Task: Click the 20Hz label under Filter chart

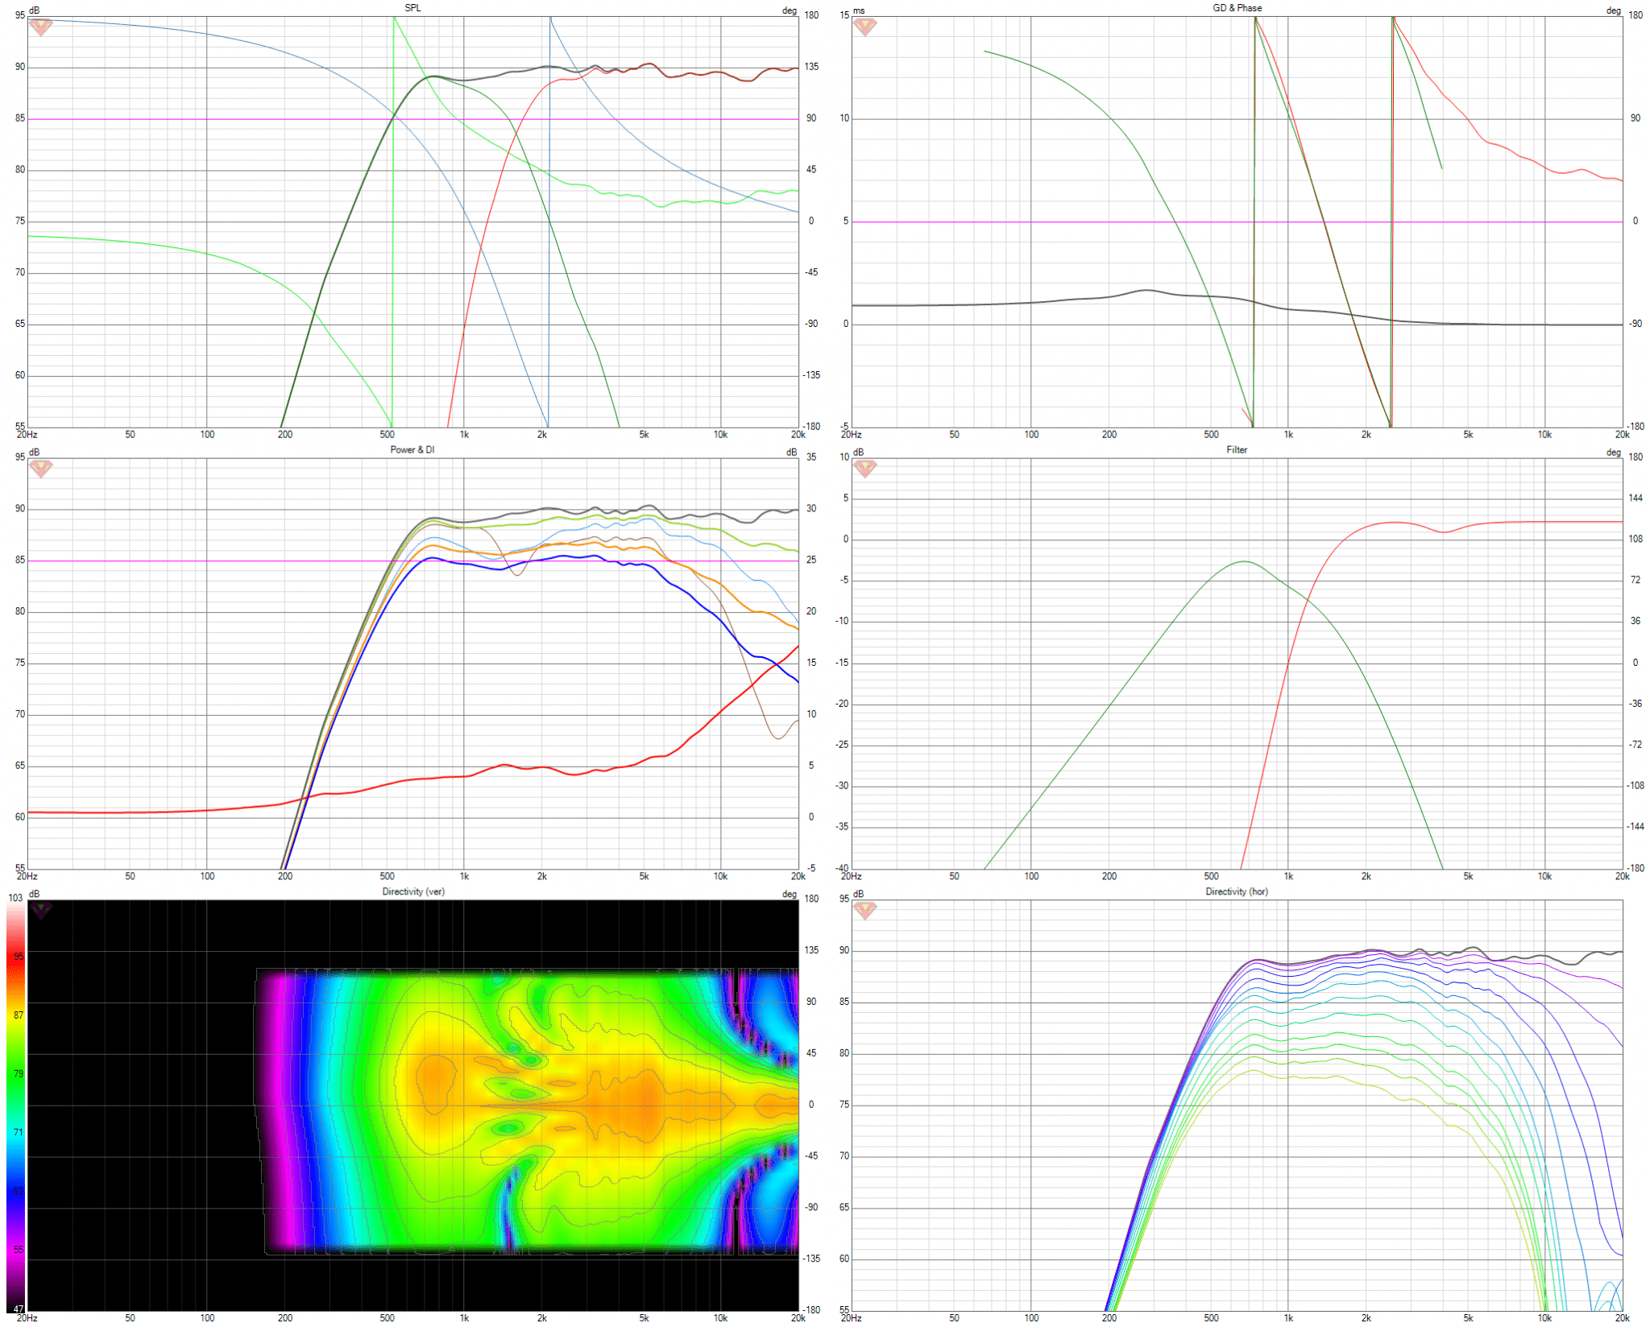Action: coord(851,876)
